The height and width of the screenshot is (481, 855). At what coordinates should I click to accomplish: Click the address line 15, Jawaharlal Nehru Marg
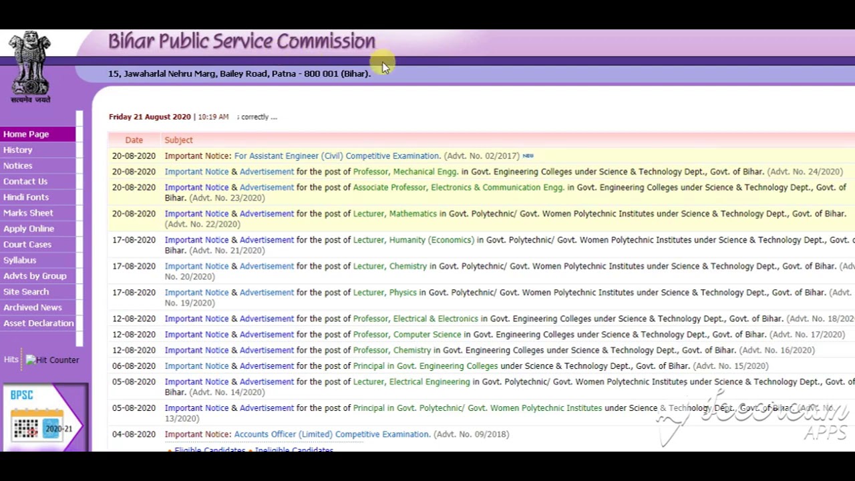pos(239,73)
